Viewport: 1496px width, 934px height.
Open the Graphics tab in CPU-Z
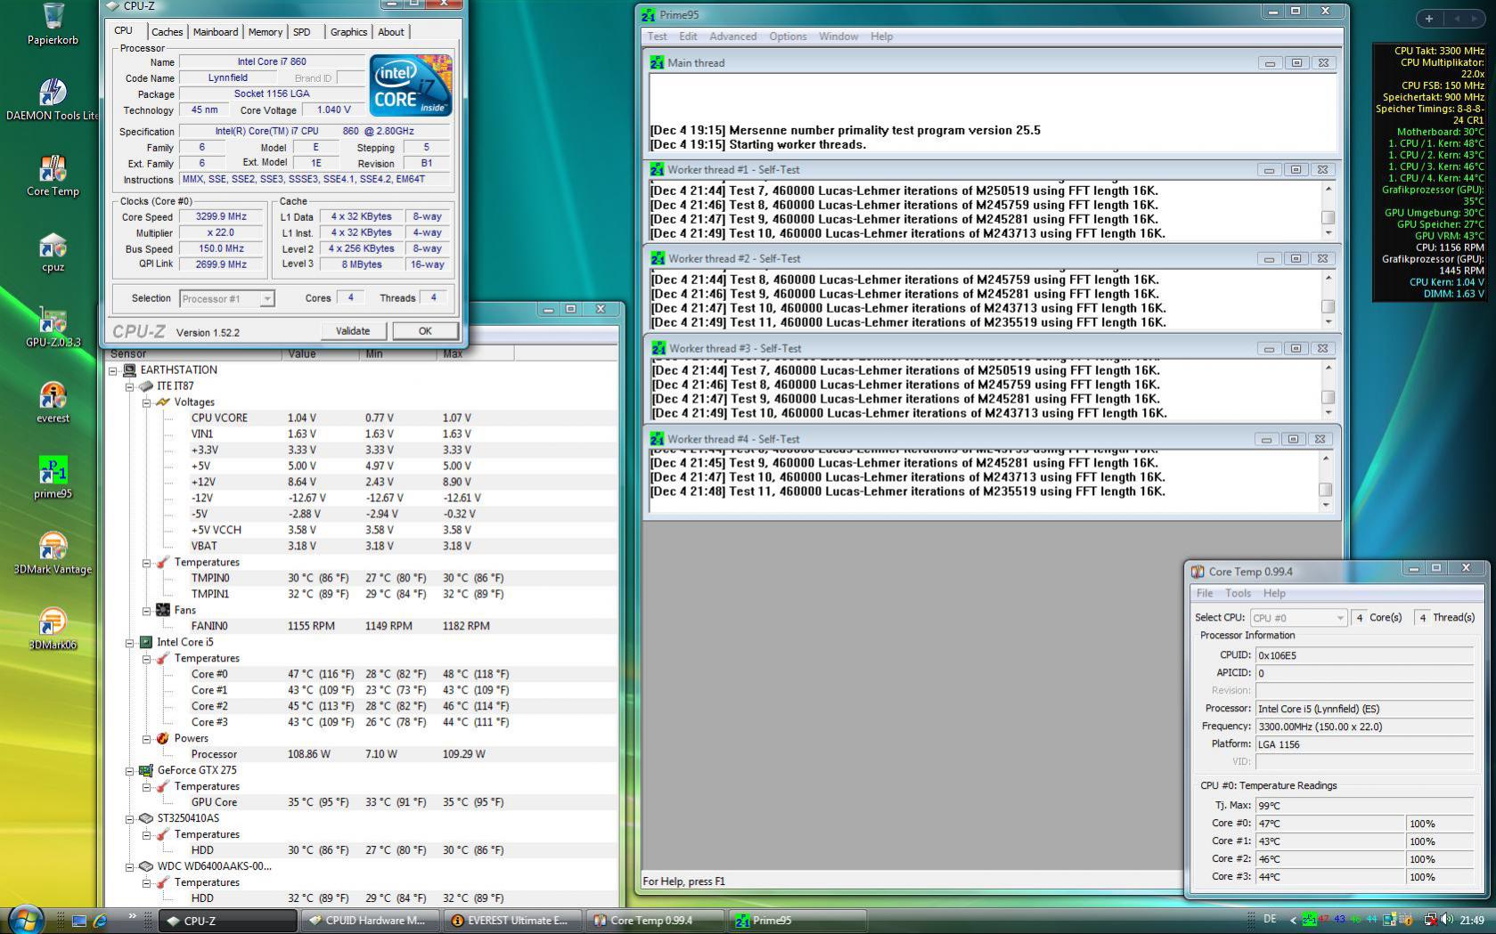pyautogui.click(x=348, y=32)
